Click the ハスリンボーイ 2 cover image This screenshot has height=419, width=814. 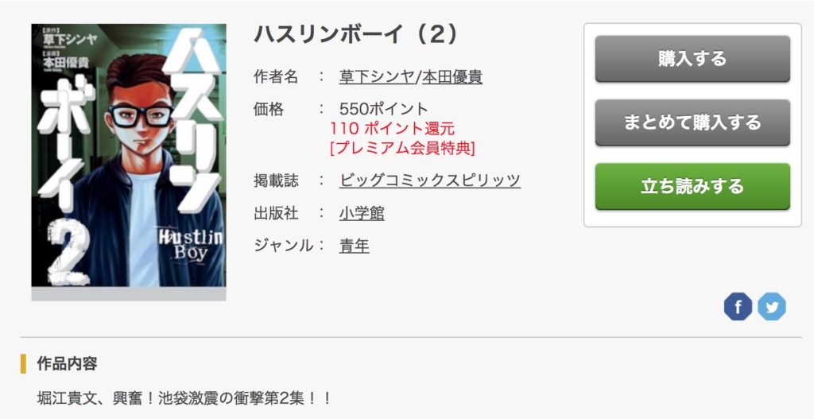pyautogui.click(x=129, y=156)
